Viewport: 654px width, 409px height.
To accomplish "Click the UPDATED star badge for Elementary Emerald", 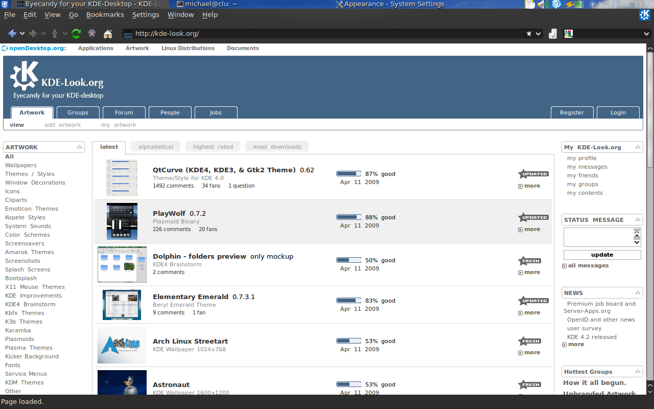I will [x=533, y=301].
